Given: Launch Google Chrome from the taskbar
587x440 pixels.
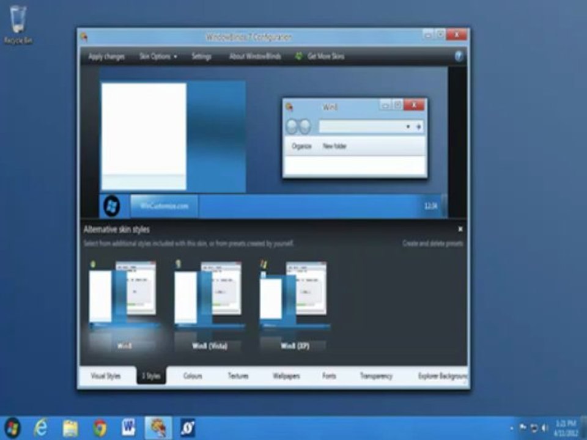Looking at the screenshot, I should [100, 428].
